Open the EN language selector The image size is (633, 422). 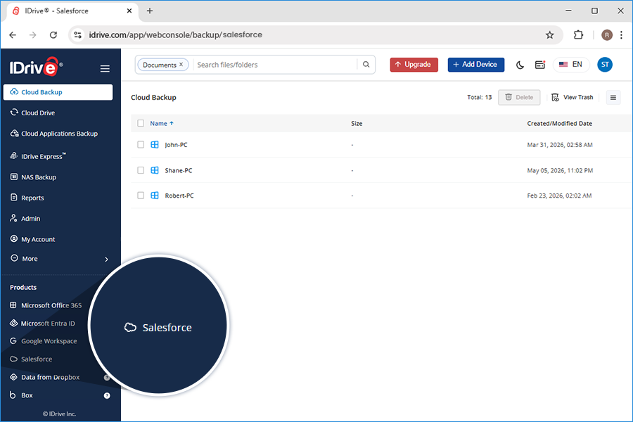coord(571,65)
